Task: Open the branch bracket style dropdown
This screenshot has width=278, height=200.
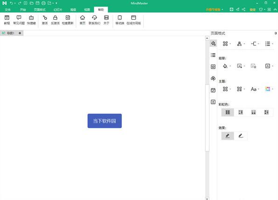Action: point(255,44)
